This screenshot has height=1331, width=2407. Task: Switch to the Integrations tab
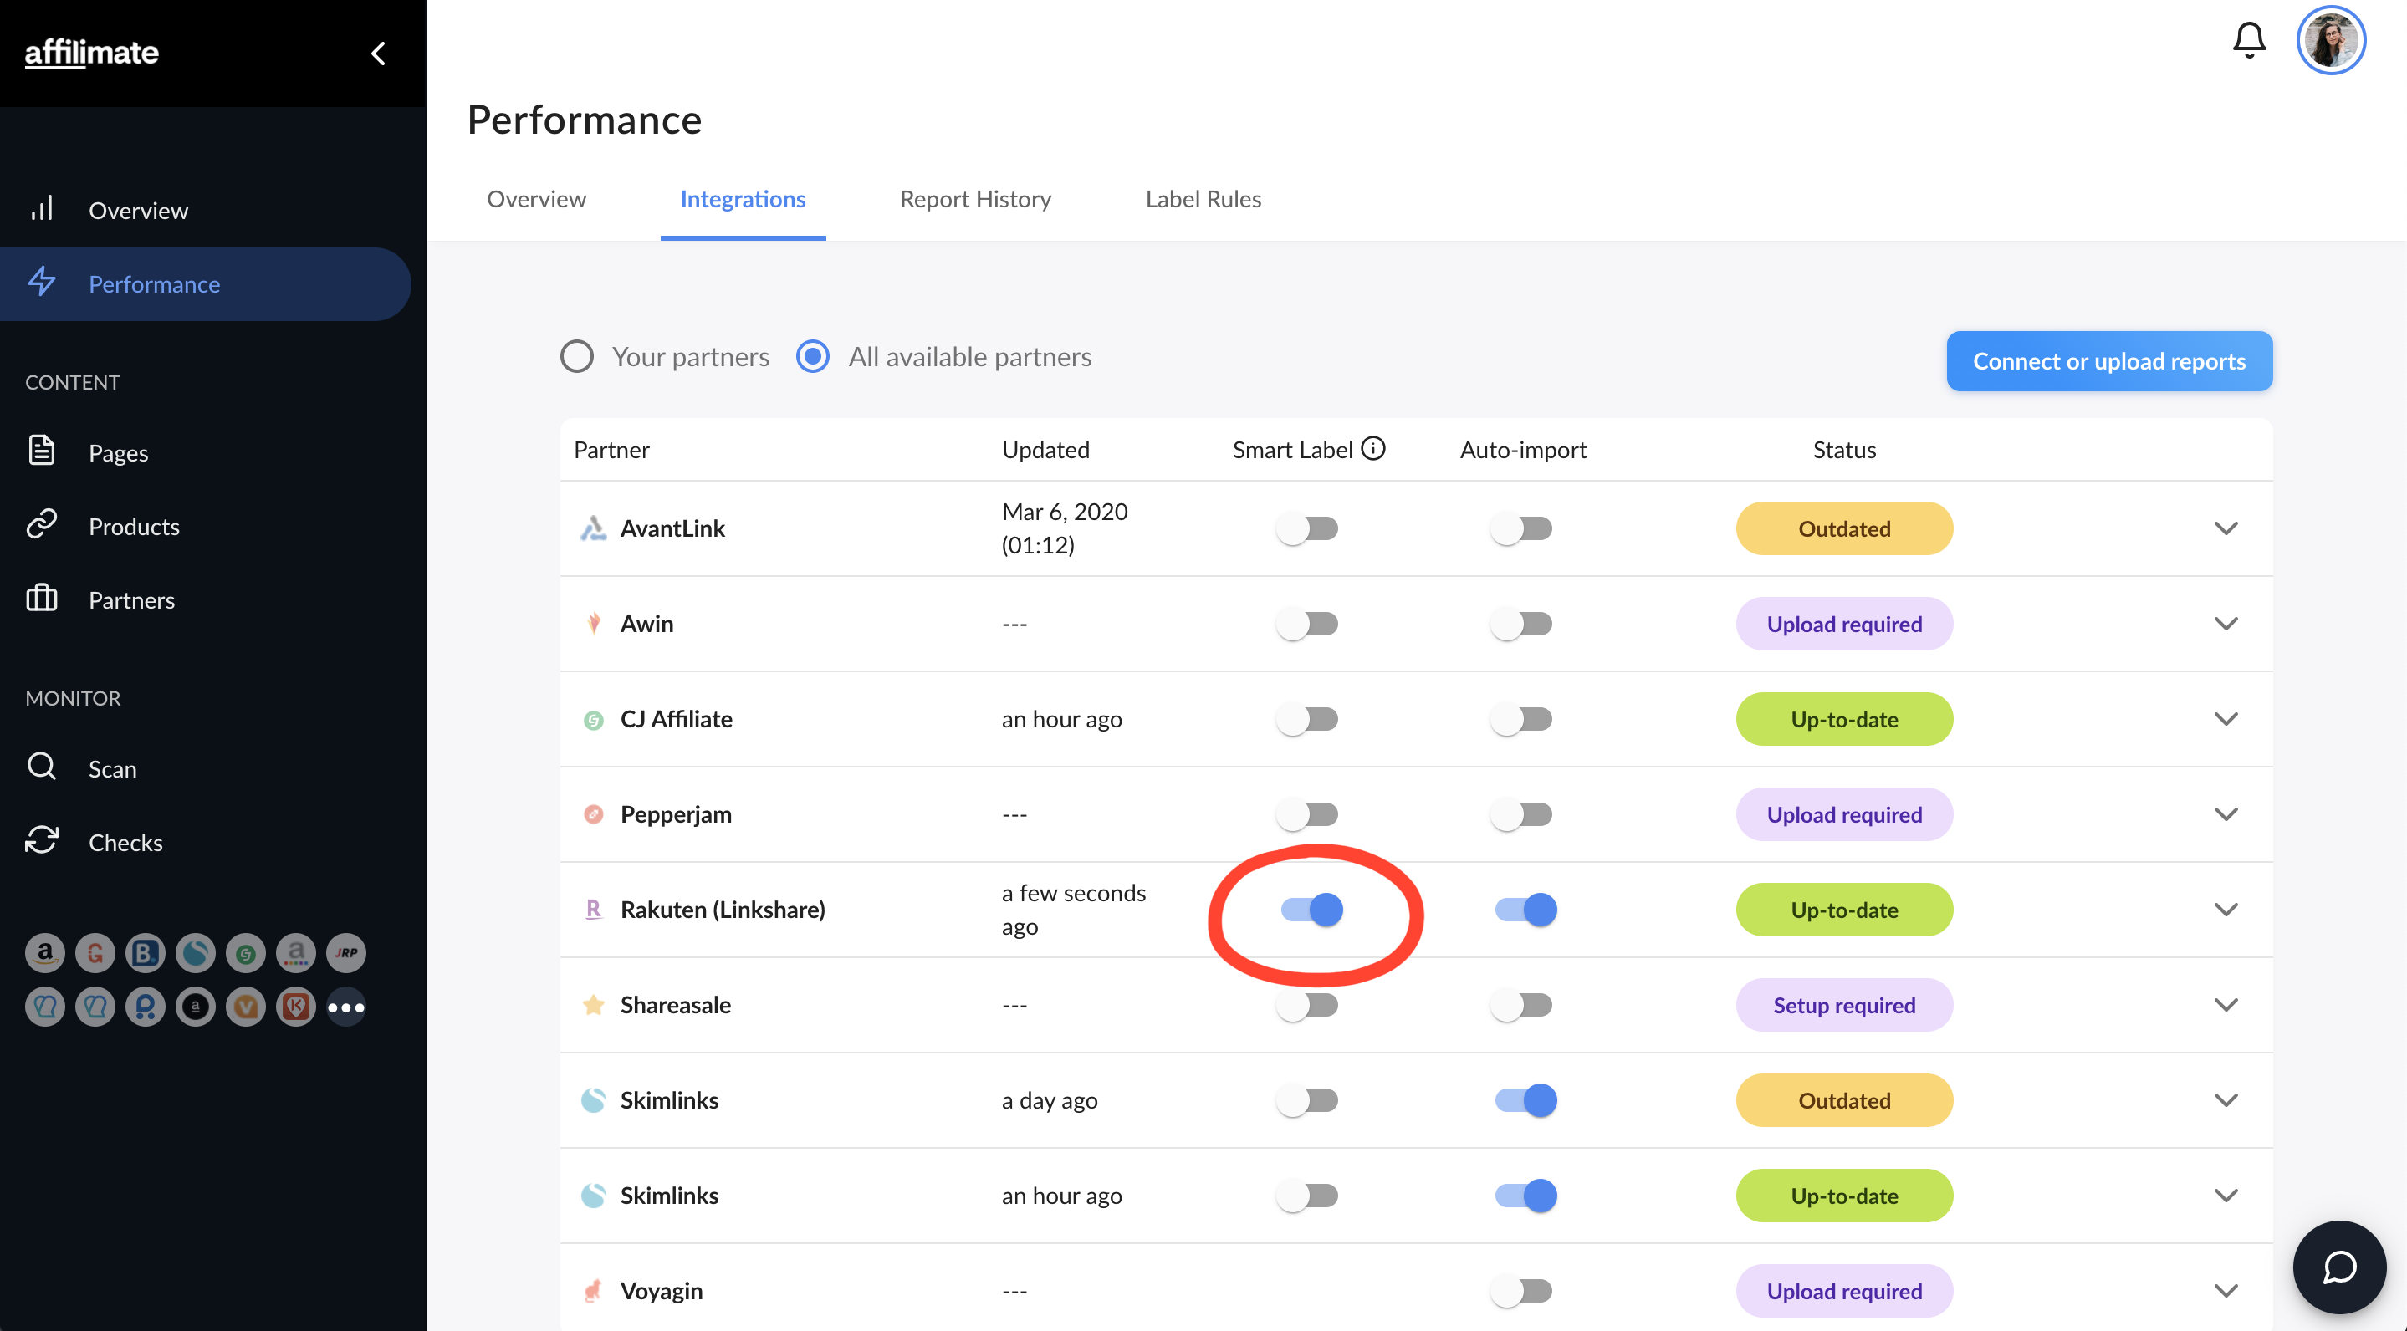743,199
